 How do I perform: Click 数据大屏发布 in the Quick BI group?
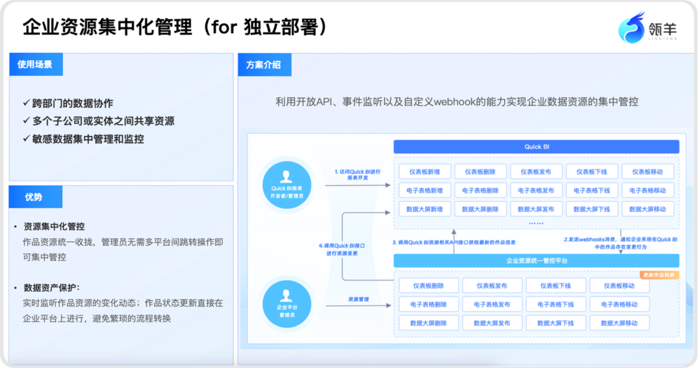coord(536,210)
